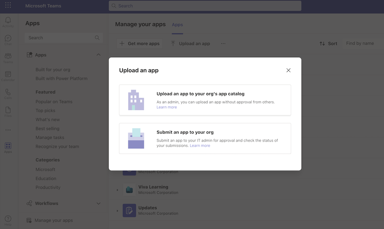
Task: Click Get more apps button
Action: pyautogui.click(x=139, y=43)
